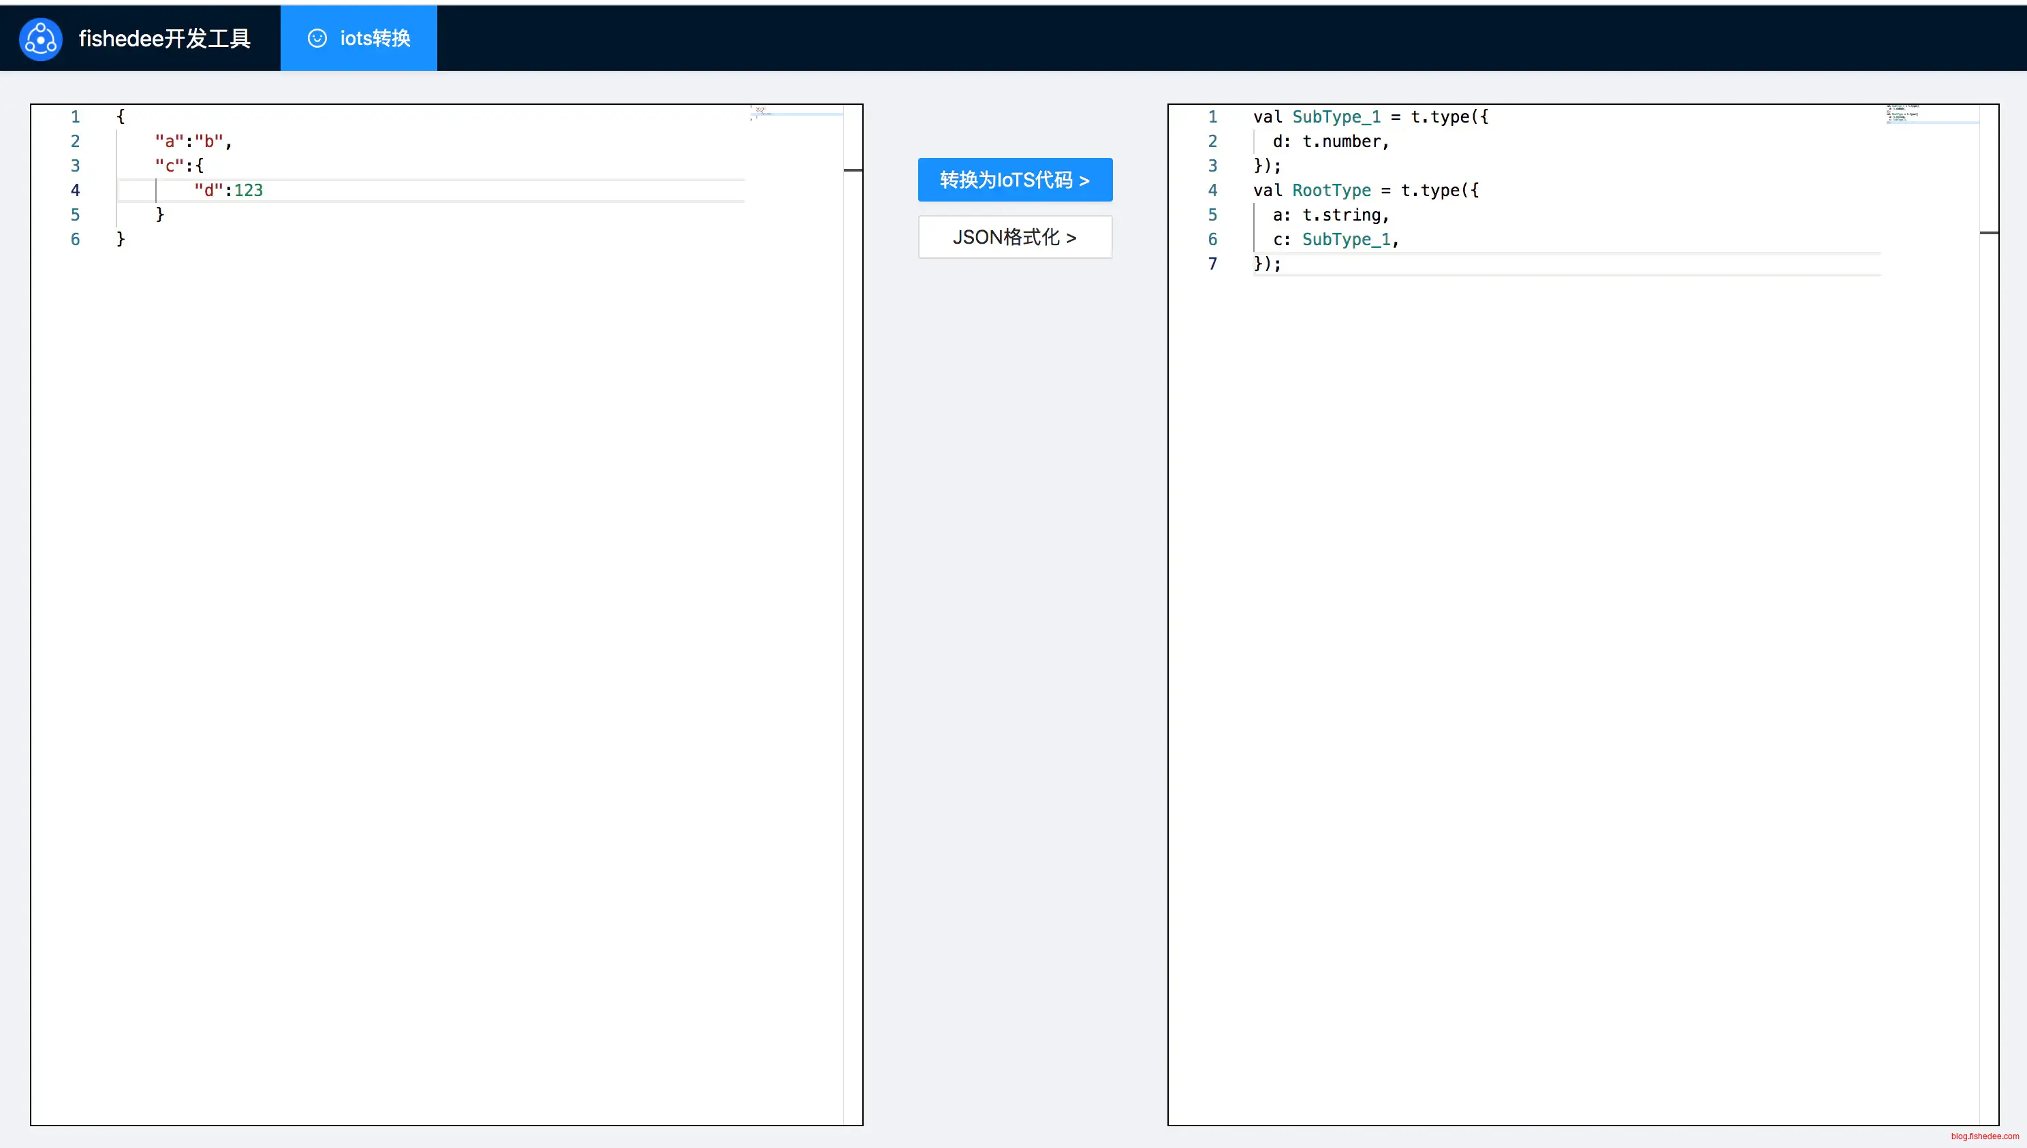Screen dimensions: 2027x1148
Task: Click the fishedee logo icon
Action: pos(40,39)
